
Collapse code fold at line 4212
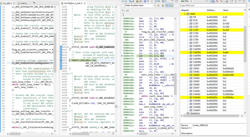coord(68,47)
